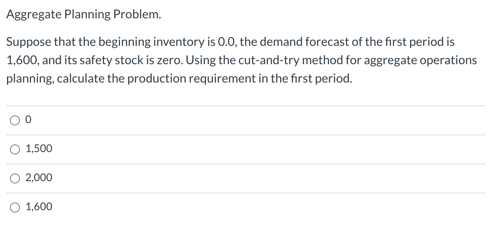This screenshot has height=227, width=493.
Task: Select the empty circle beside 2,000
Action: click(15, 178)
